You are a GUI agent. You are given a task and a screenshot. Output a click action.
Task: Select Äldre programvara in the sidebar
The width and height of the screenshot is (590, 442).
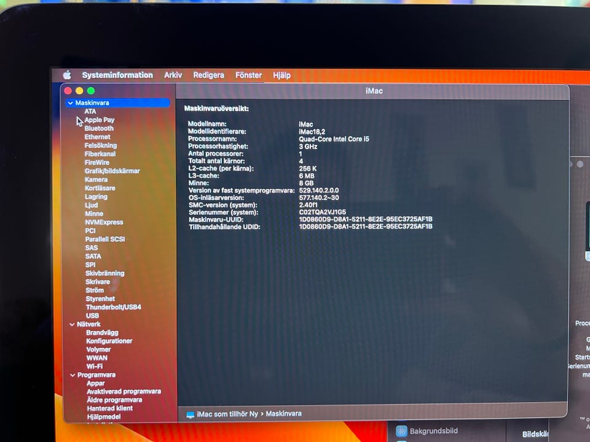click(114, 400)
